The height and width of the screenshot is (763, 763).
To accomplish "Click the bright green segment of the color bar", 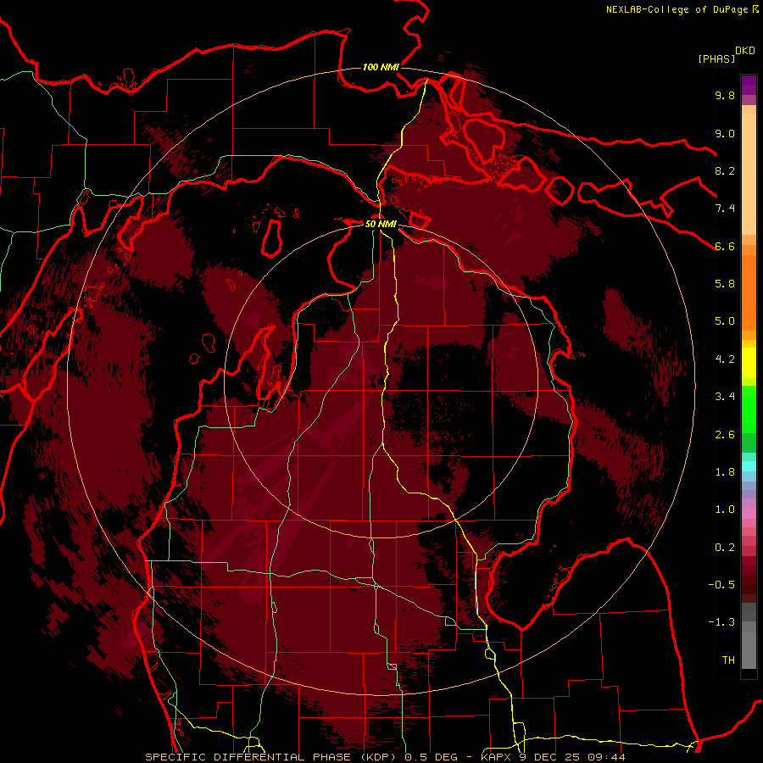I will click(749, 409).
